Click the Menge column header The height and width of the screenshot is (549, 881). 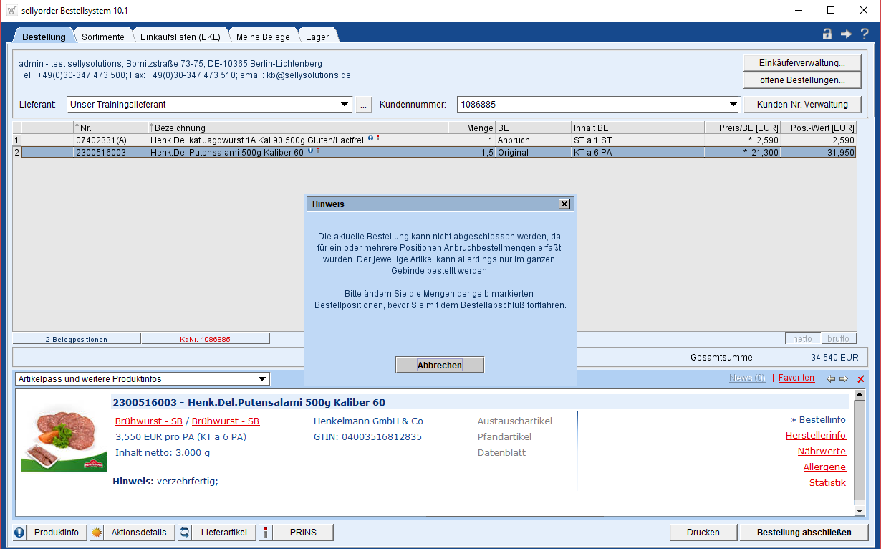click(x=471, y=128)
